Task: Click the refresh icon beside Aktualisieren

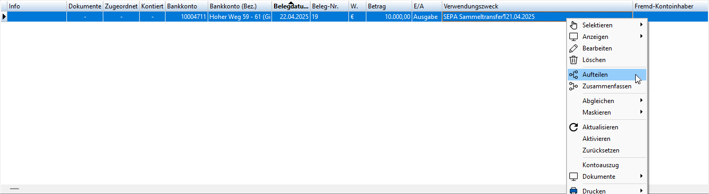Action: [574, 127]
